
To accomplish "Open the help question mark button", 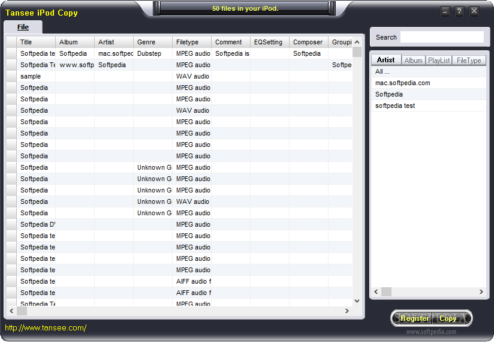I will [x=459, y=11].
